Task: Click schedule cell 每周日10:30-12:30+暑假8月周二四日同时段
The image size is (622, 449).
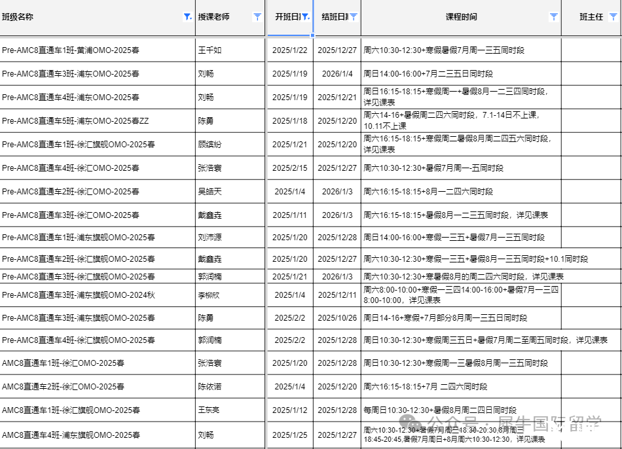Action: [461, 410]
